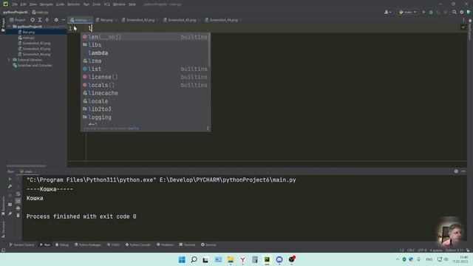Open the Terminal tool window

click(187, 245)
